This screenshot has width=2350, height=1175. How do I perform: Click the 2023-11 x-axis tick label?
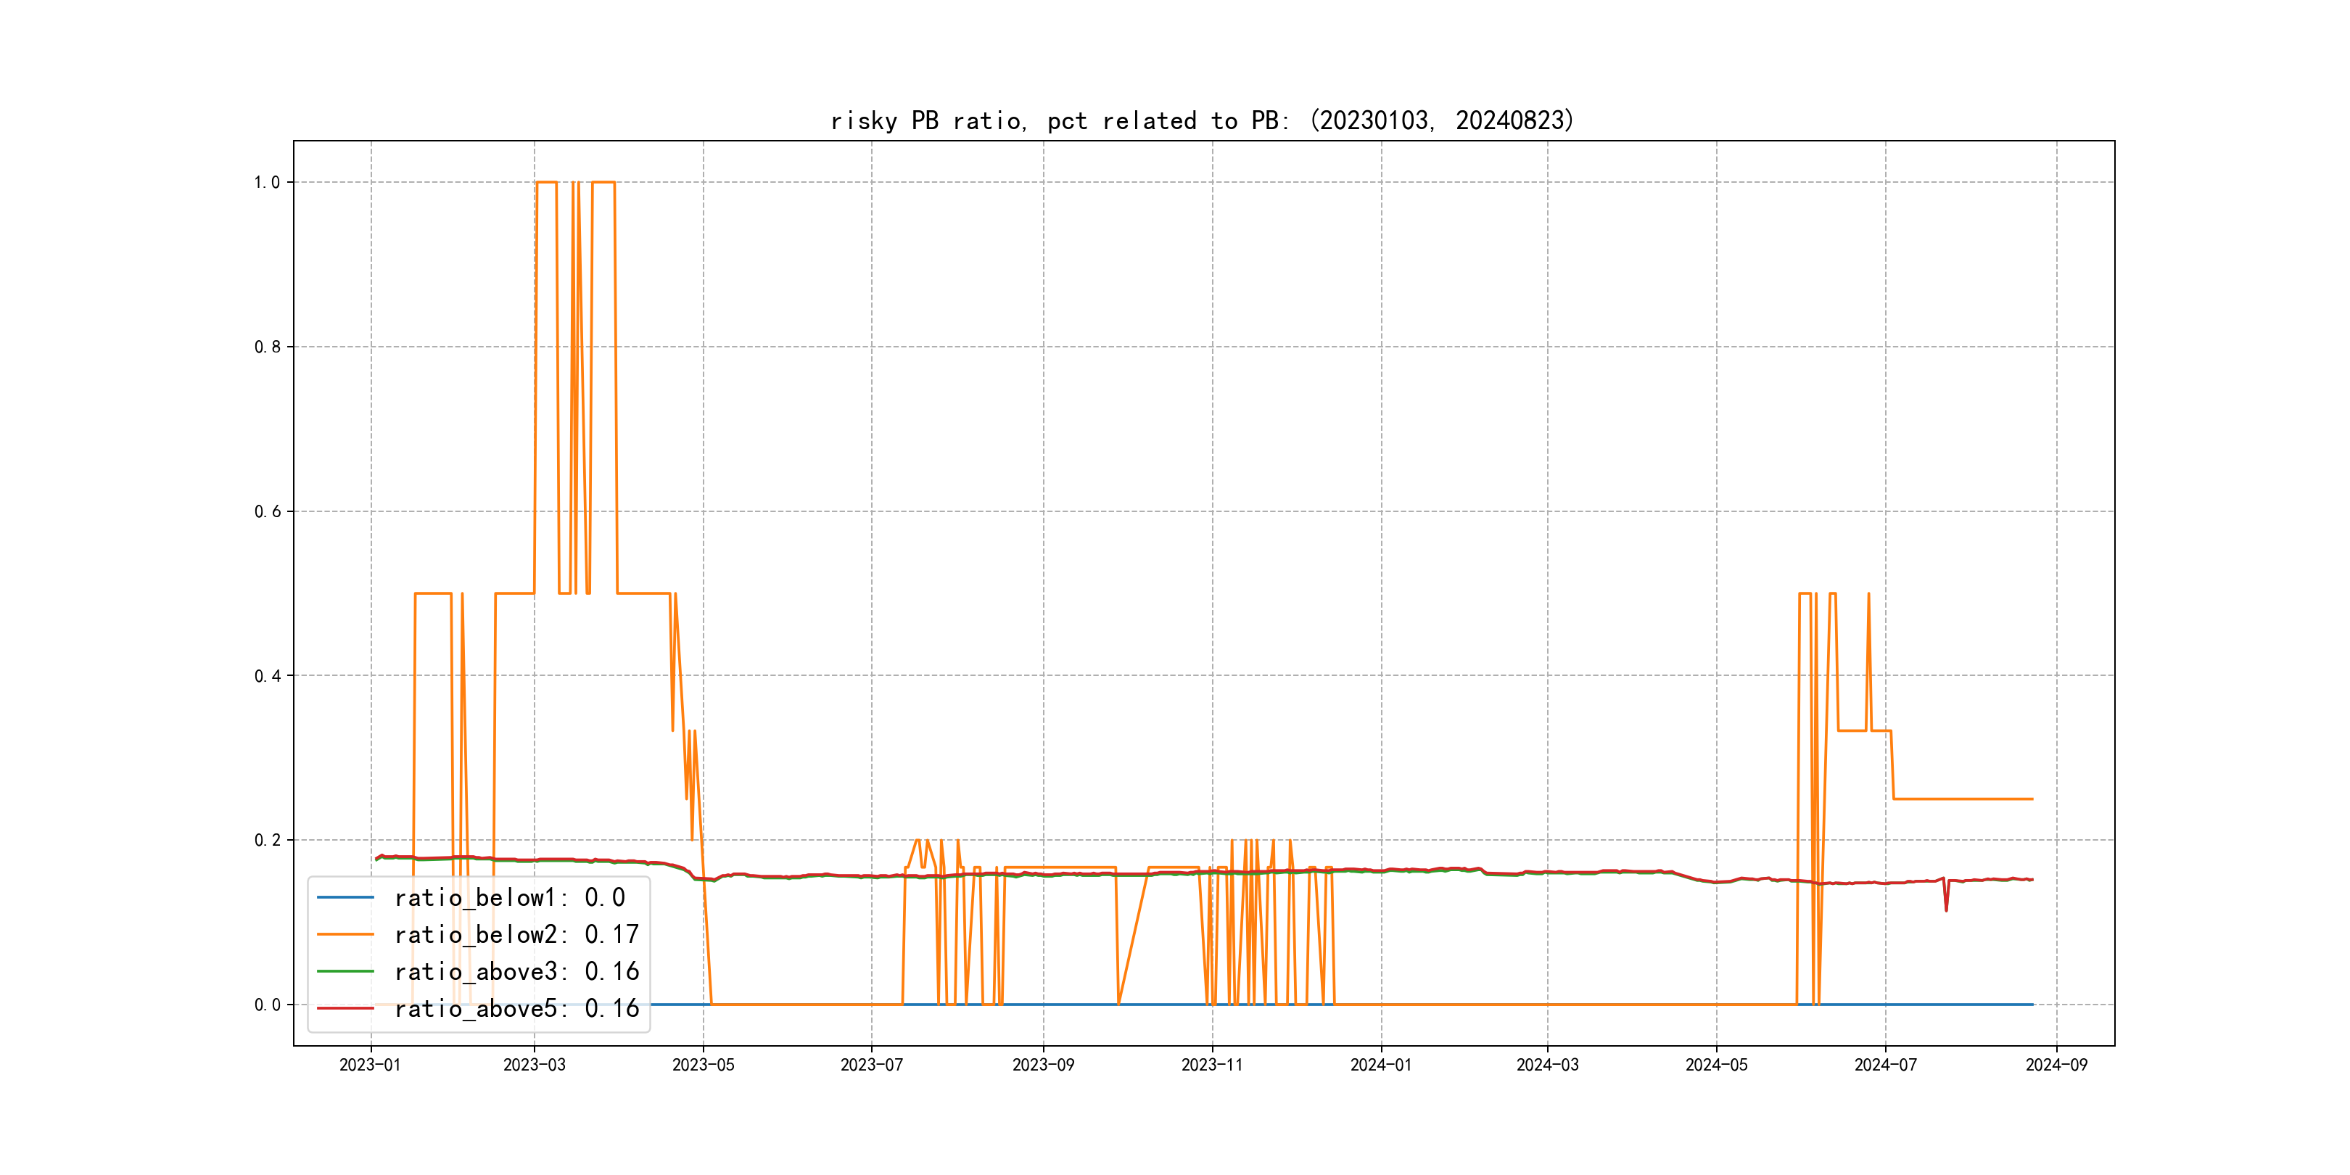tap(1211, 1065)
